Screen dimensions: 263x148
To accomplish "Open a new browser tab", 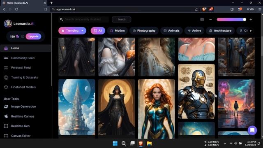I will tap(51, 3).
